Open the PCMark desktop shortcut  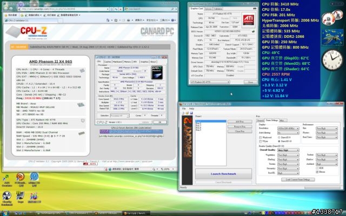pos(21,176)
